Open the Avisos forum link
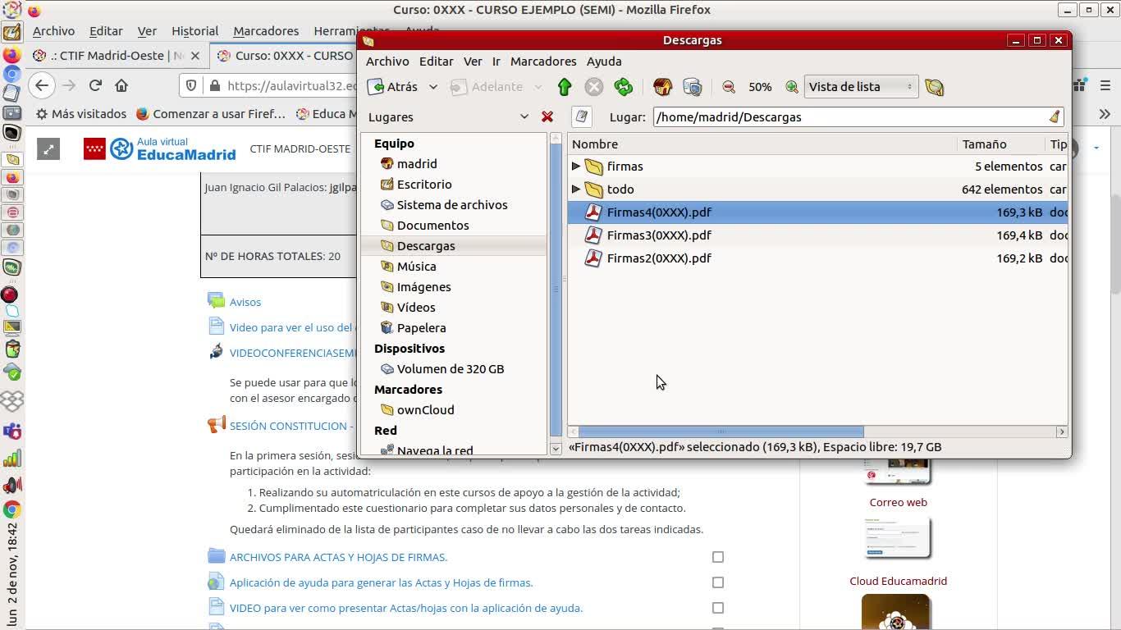The width and height of the screenshot is (1121, 630). (245, 302)
